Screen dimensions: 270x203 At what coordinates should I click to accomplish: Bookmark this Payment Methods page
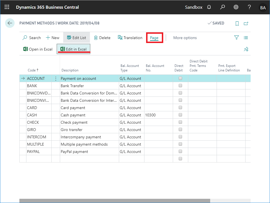point(237,23)
